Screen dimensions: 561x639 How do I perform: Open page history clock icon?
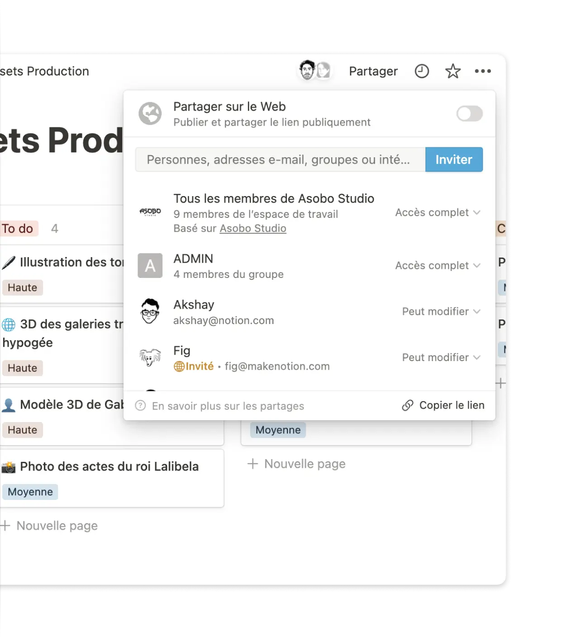tap(422, 71)
